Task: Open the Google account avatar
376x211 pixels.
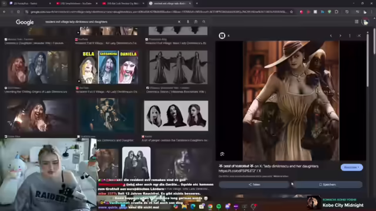Action: click(365, 22)
